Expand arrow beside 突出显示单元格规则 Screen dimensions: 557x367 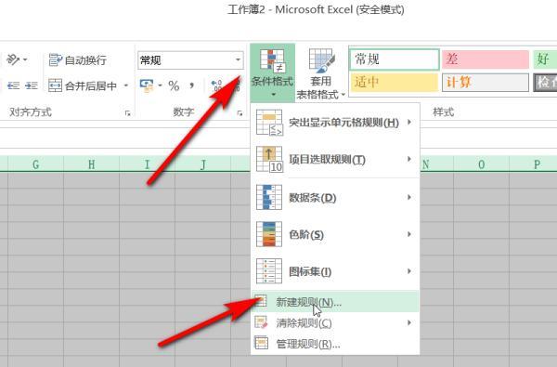coord(409,122)
